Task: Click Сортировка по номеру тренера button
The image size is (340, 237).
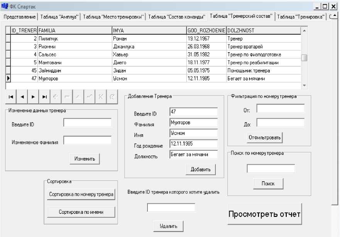Action: point(81,194)
